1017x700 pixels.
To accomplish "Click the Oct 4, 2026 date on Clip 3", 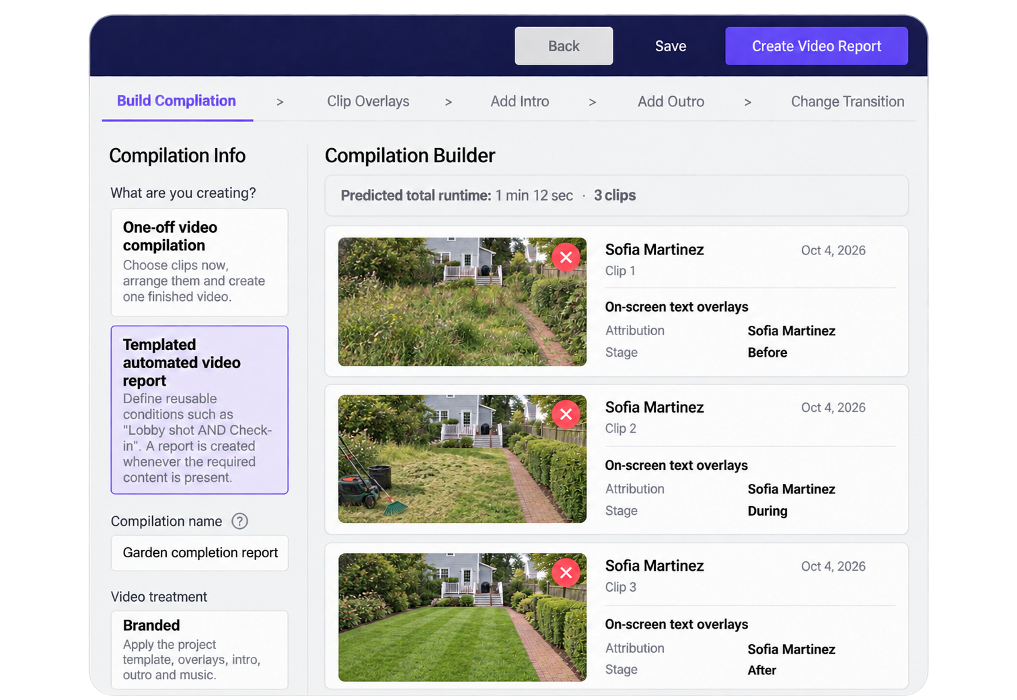I will pyautogui.click(x=833, y=567).
